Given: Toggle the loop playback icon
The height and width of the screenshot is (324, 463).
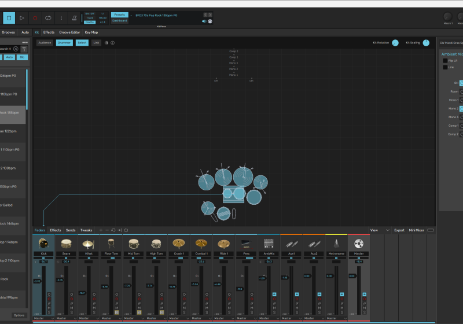Looking at the screenshot, I should (48, 19).
